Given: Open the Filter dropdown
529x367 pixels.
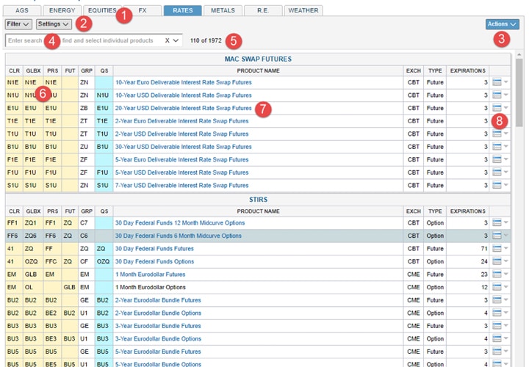Looking at the screenshot, I should coord(18,24).
